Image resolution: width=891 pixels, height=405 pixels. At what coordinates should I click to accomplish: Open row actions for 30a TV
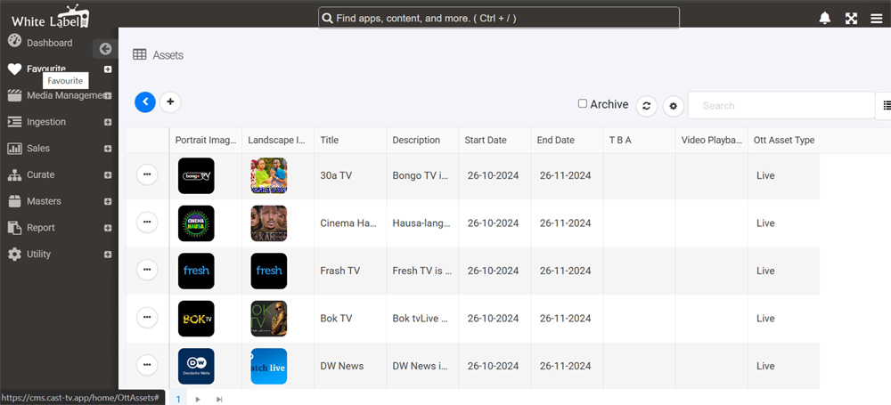click(x=147, y=175)
